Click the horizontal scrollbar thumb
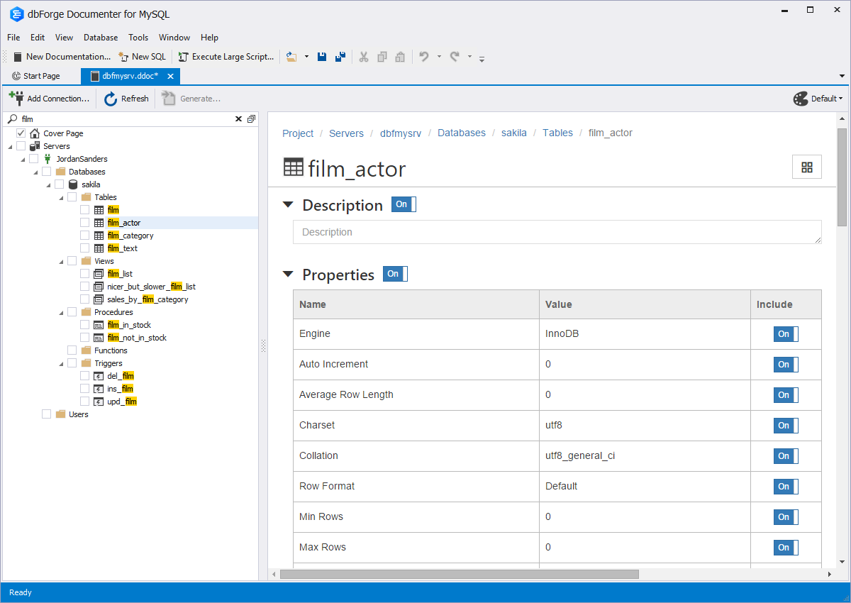Screen dimensions: 851x603 460,574
